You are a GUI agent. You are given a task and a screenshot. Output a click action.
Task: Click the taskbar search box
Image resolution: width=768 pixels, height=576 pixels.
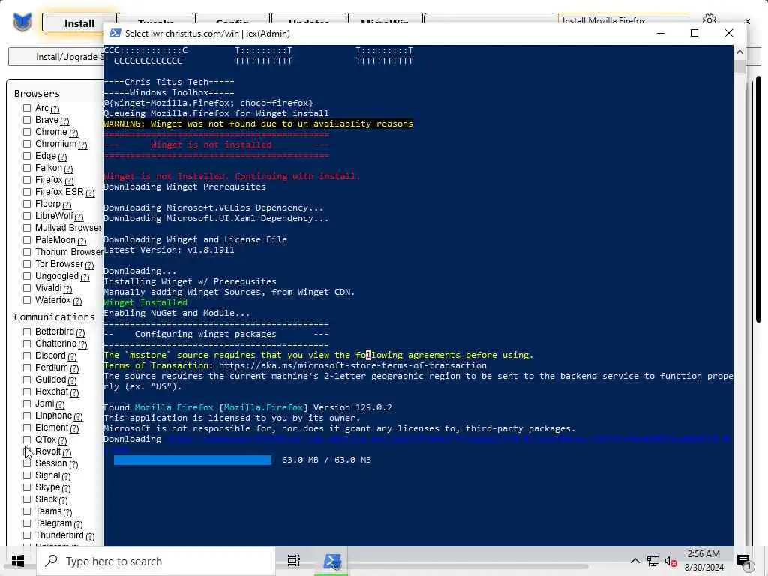point(156,561)
